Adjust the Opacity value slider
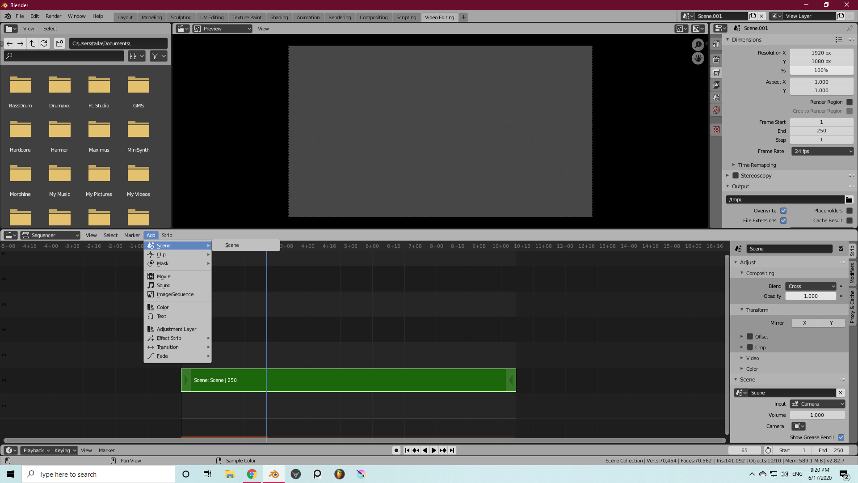Viewport: 858px width, 483px height. [811, 296]
